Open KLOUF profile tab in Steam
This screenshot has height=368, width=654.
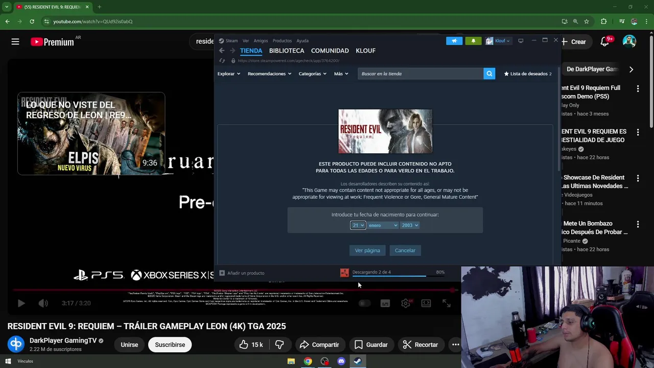(365, 51)
